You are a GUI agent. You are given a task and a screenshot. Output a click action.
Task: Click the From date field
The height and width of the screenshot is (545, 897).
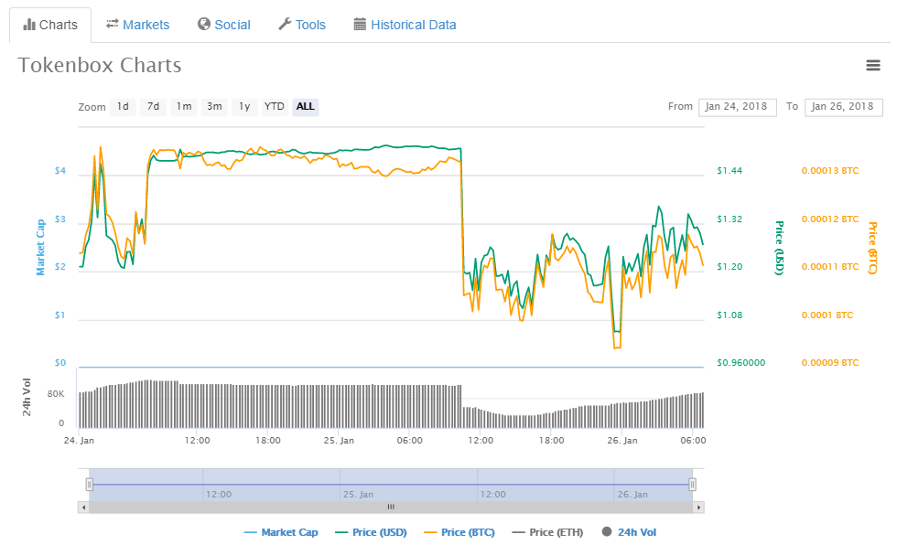coord(738,107)
